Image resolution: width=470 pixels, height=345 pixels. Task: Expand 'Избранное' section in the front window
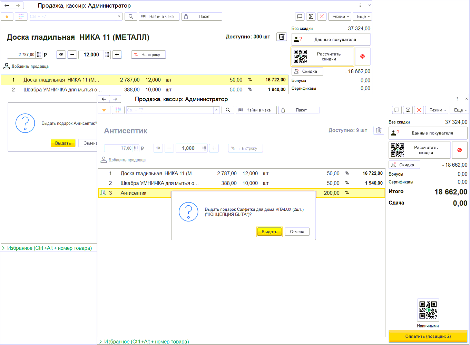(x=144, y=342)
